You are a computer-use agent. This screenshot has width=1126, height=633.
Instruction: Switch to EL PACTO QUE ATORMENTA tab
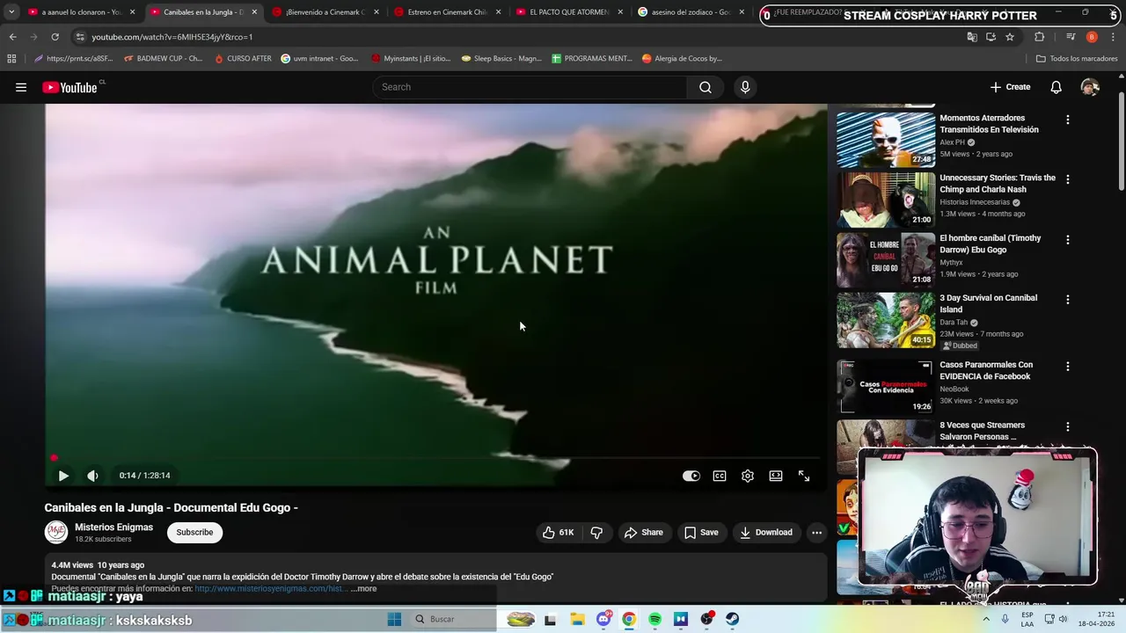(x=567, y=12)
